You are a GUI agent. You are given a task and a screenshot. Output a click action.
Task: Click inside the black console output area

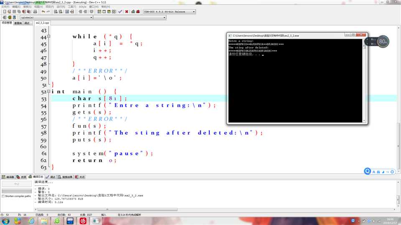coord(295,80)
